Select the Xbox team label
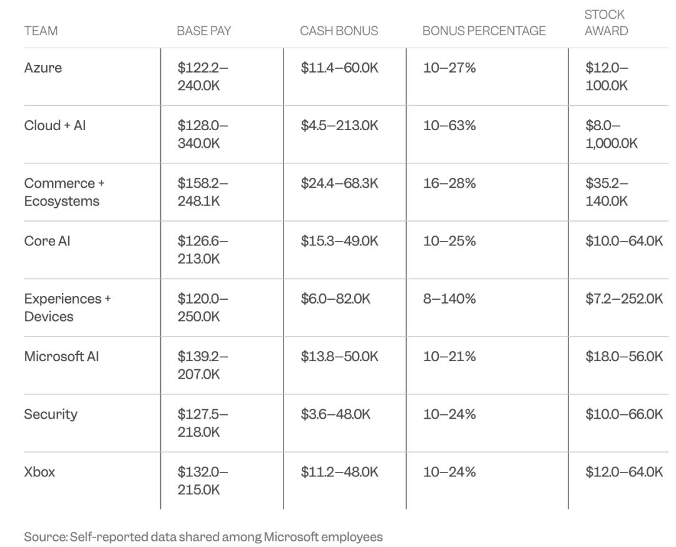This screenshot has width=676, height=547. [x=39, y=472]
